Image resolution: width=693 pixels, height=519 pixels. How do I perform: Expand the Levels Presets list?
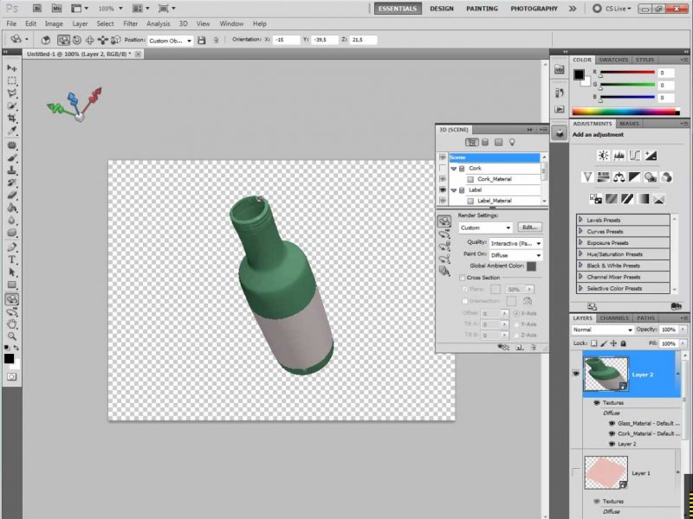click(x=580, y=221)
